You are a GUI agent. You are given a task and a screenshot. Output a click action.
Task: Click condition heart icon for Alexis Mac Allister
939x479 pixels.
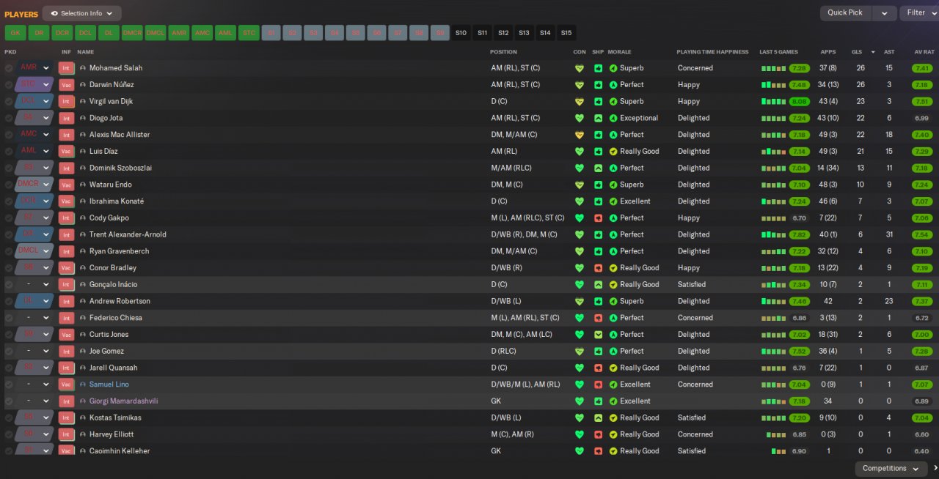(580, 135)
